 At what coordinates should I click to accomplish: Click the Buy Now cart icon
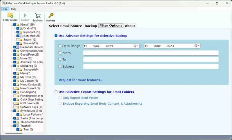[38, 16]
